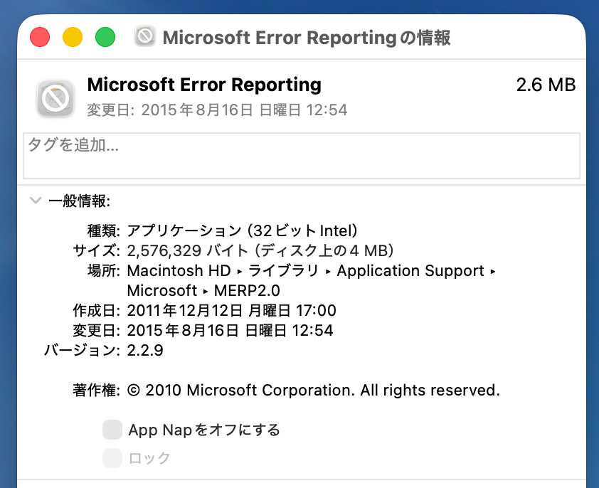Minimize the window with yellow button
This screenshot has height=488, width=599.
point(73,36)
